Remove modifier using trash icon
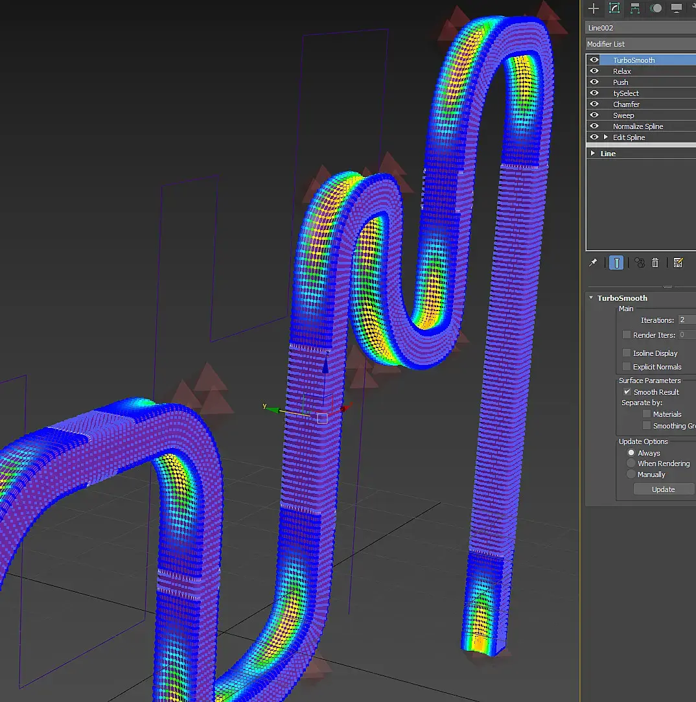 pos(655,263)
